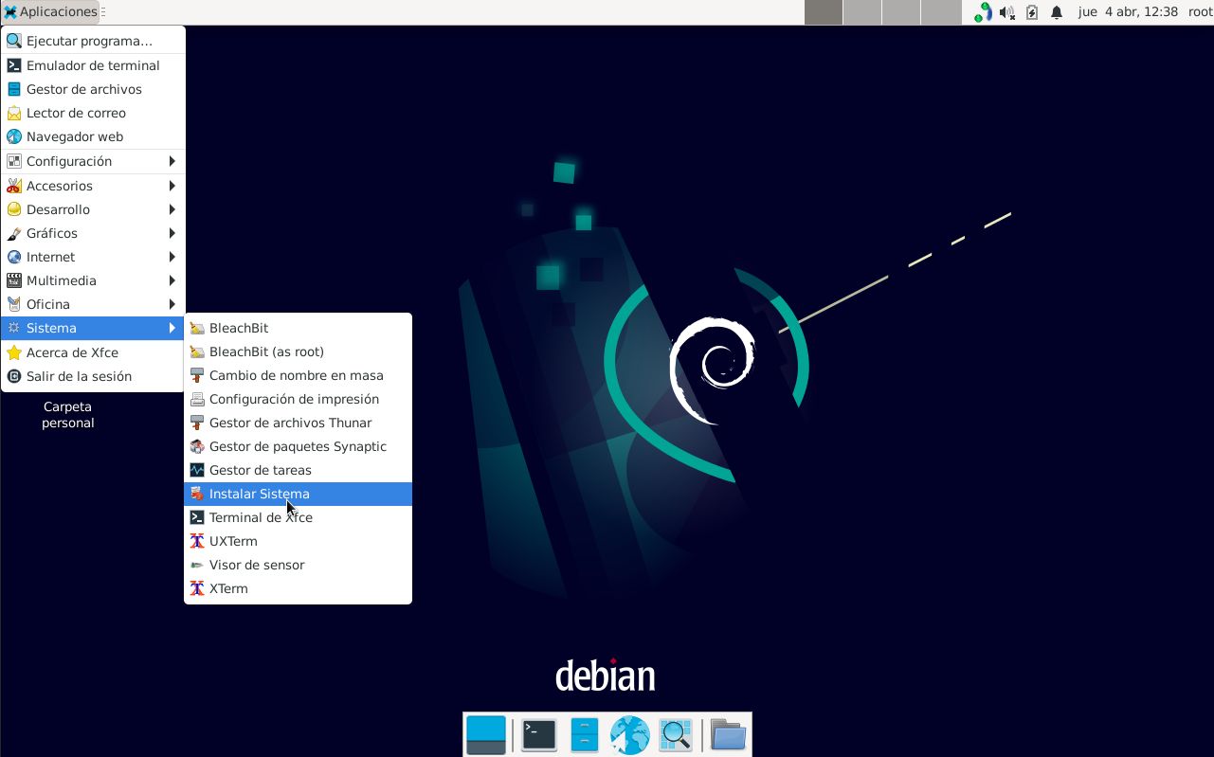Open the Gestor de tareas entry
The height and width of the screenshot is (757, 1214).
(260, 470)
